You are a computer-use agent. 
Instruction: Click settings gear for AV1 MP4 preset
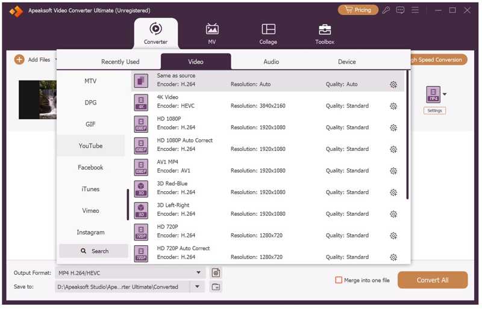pos(393,171)
